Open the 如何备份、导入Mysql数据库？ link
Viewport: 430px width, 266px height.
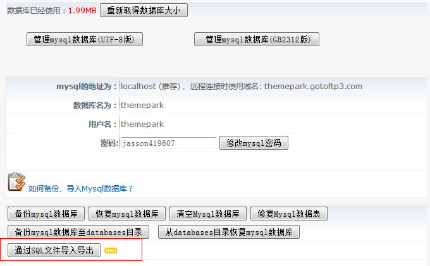[x=80, y=188]
